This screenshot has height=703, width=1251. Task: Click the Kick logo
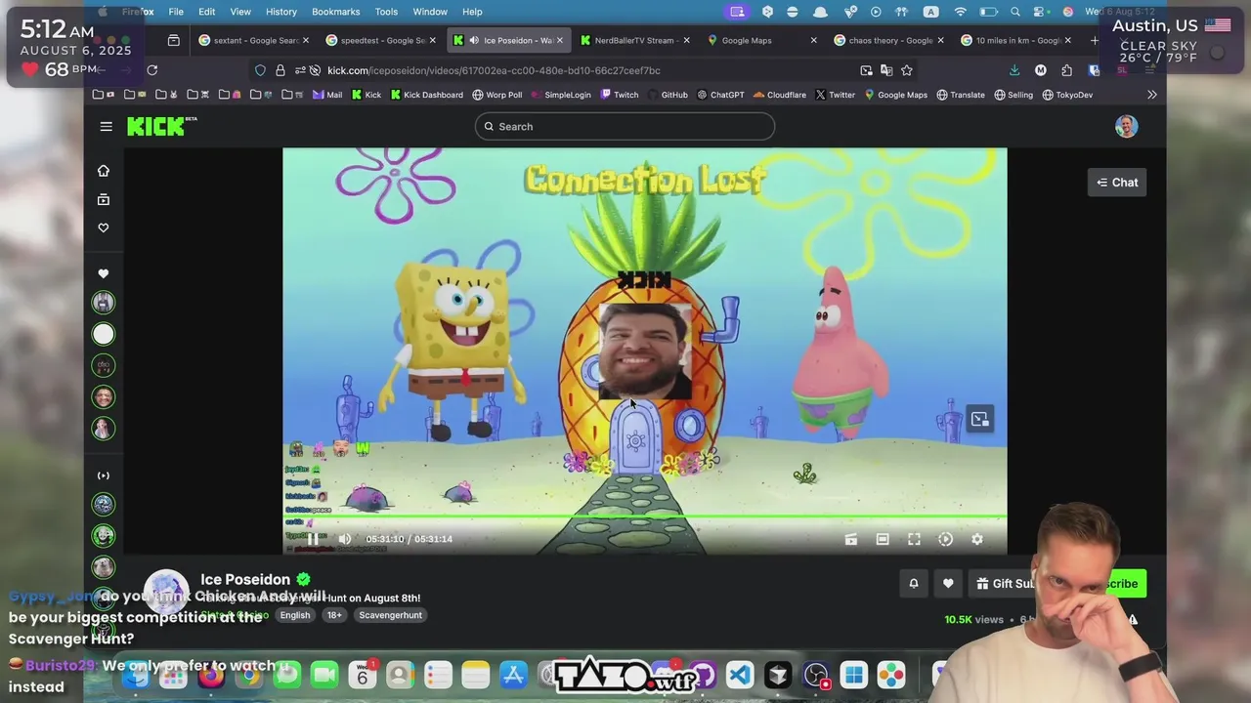point(161,126)
